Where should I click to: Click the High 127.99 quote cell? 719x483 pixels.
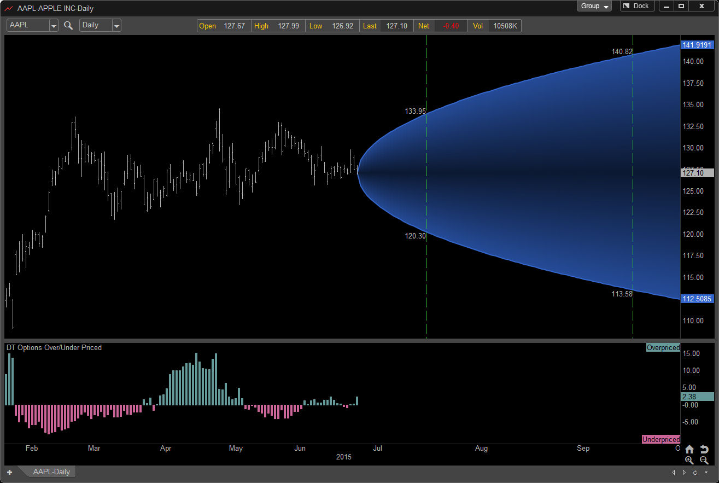tap(278, 26)
